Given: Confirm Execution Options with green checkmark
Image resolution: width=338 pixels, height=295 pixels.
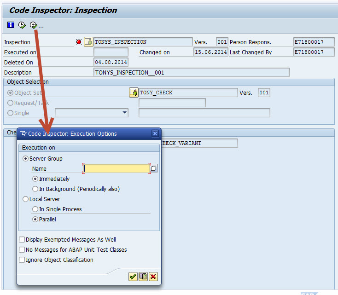Looking at the screenshot, I should click(x=133, y=277).
